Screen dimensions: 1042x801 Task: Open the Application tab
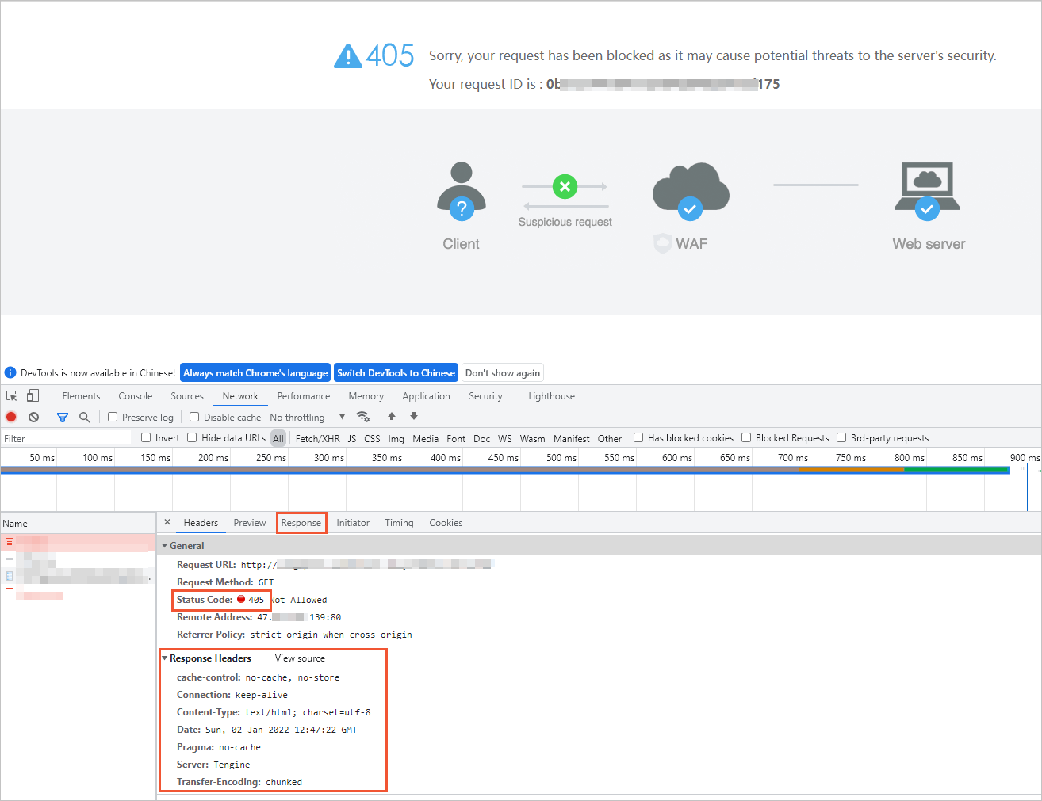point(426,396)
